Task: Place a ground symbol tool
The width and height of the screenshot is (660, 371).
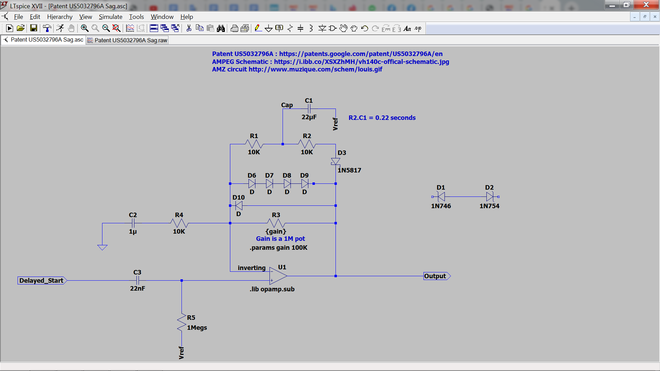Action: pyautogui.click(x=268, y=29)
